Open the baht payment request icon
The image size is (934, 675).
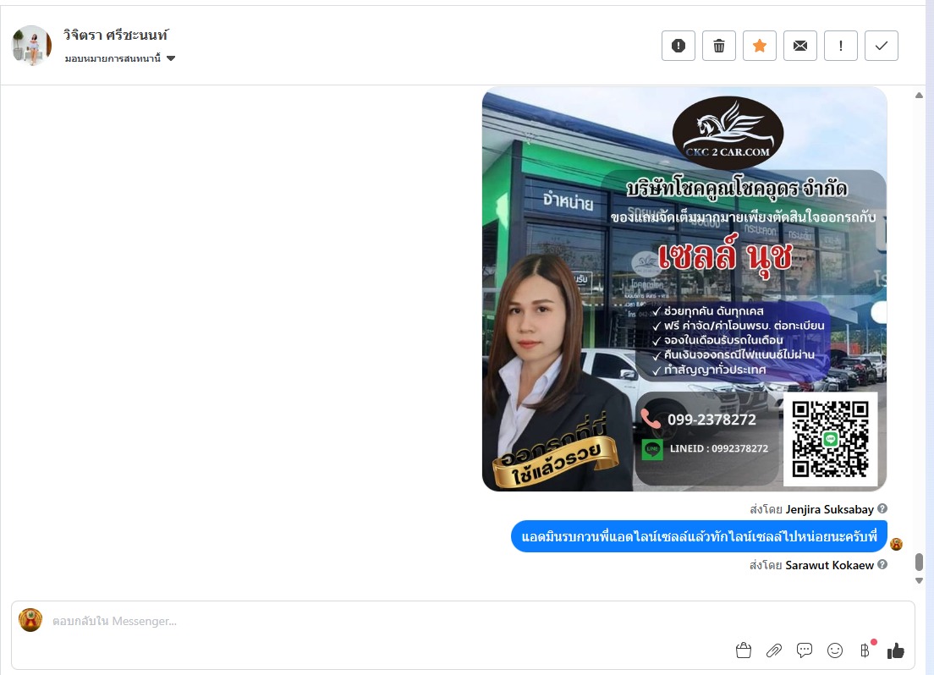point(865,650)
